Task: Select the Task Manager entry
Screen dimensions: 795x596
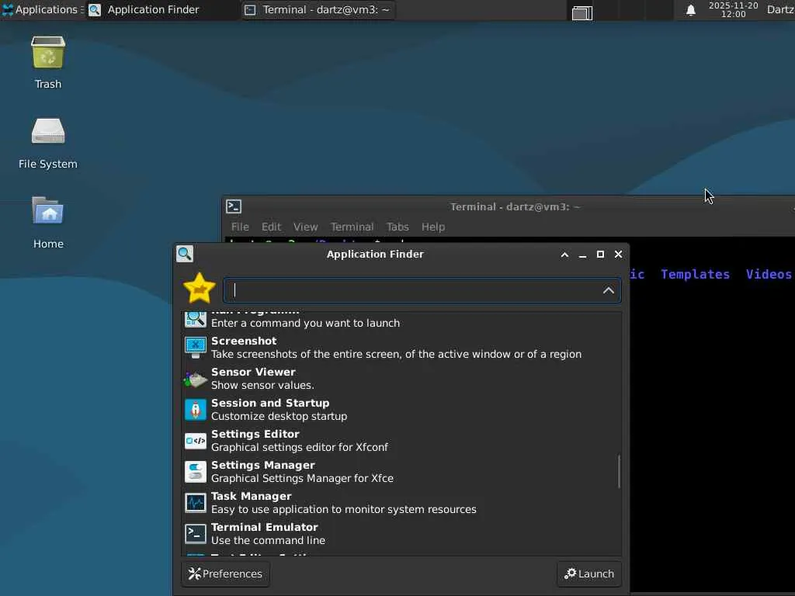Action: 401,503
